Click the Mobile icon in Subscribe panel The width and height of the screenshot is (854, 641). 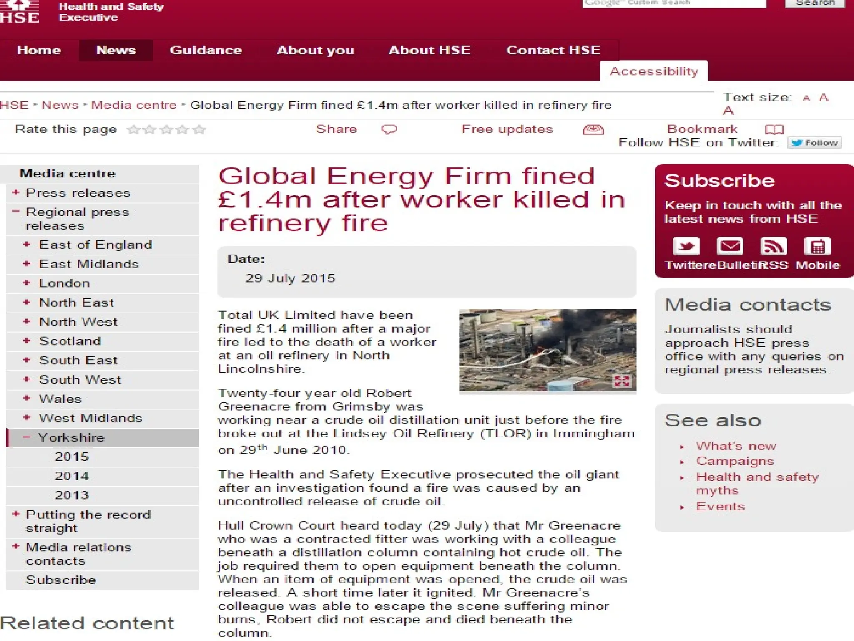click(x=817, y=246)
